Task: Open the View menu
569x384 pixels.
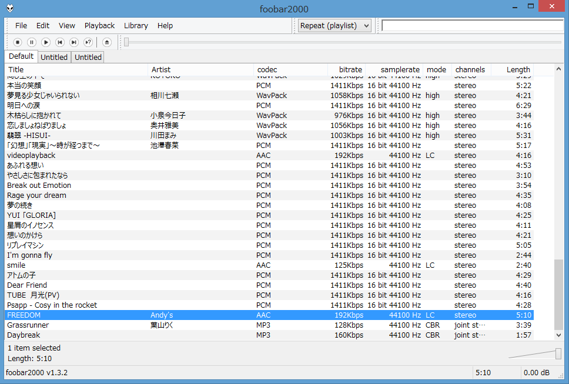Action: pos(67,26)
